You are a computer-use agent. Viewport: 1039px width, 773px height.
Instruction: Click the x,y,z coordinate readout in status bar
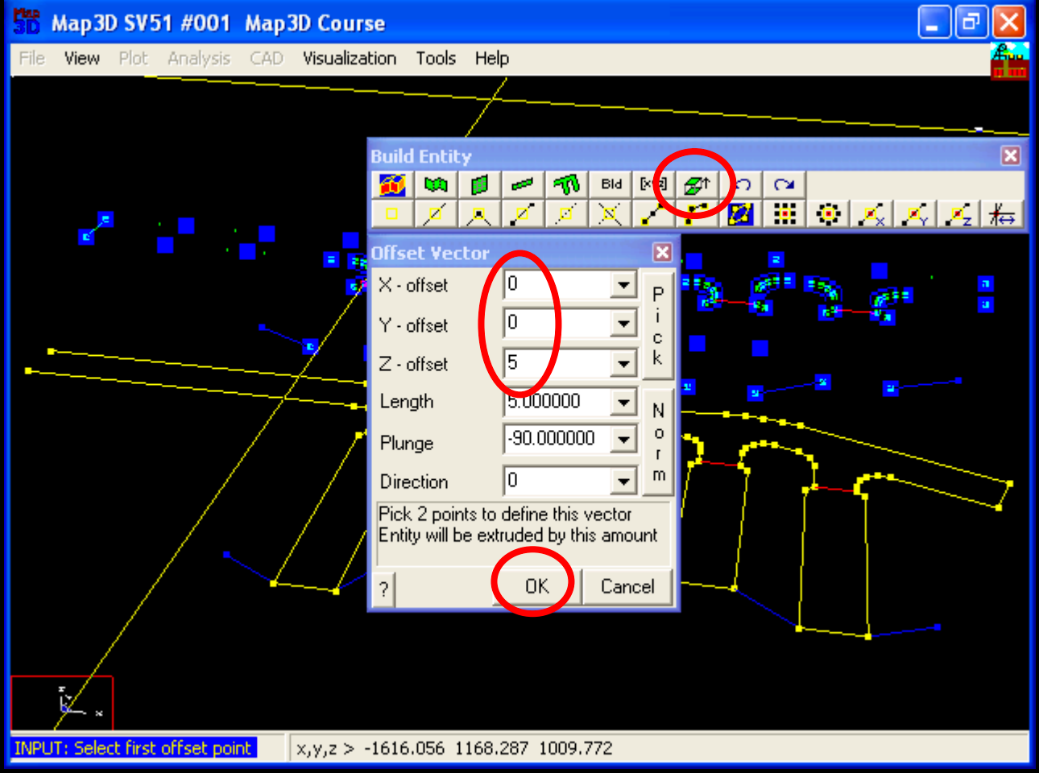pyautogui.click(x=454, y=749)
